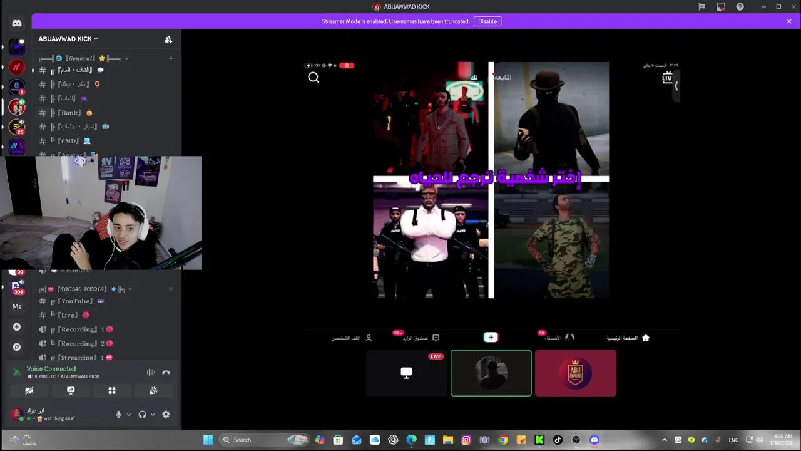The height and width of the screenshot is (451, 801).
Task: Dismiss the Streamer Mode banner
Action: (789, 21)
